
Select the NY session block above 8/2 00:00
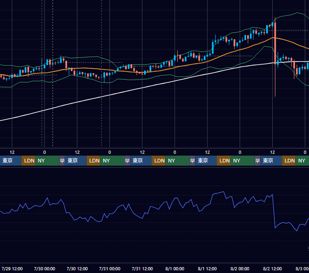pyautogui.click(x=243, y=161)
